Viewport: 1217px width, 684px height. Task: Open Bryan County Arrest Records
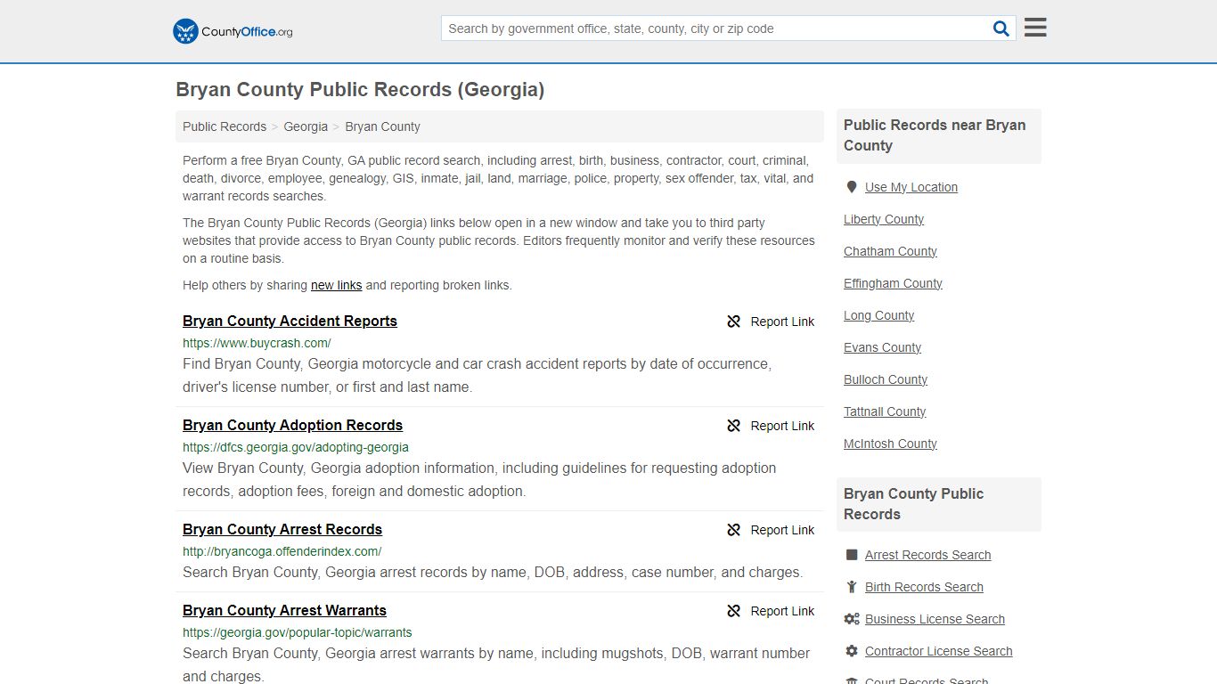[282, 529]
